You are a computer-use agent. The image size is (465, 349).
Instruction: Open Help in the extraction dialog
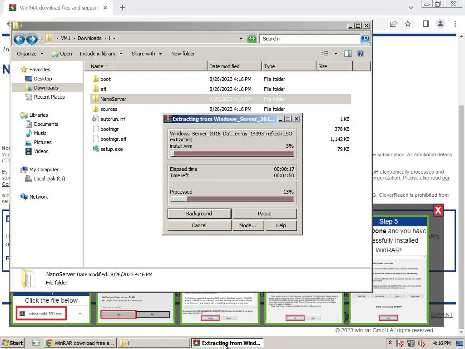coord(281,225)
